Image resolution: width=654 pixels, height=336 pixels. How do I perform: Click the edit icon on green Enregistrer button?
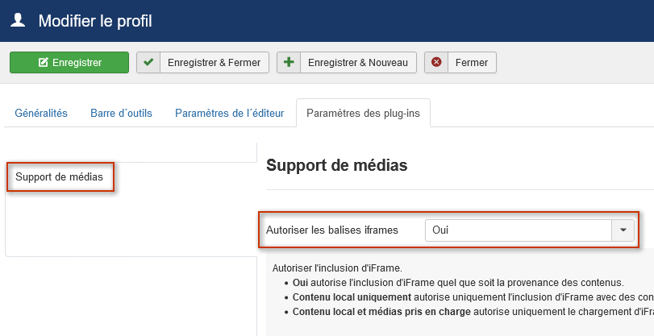click(x=44, y=63)
